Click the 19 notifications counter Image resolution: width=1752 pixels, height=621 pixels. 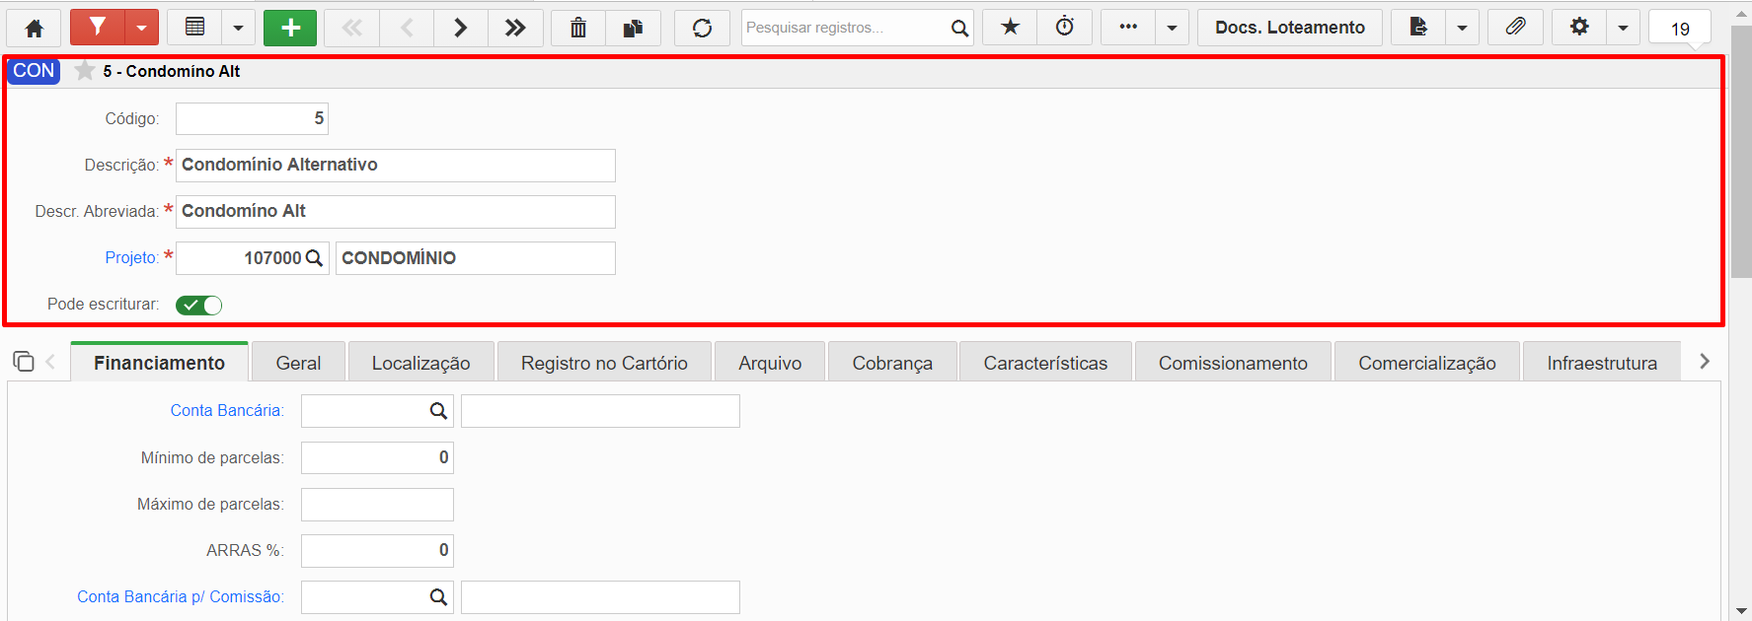1680,29
